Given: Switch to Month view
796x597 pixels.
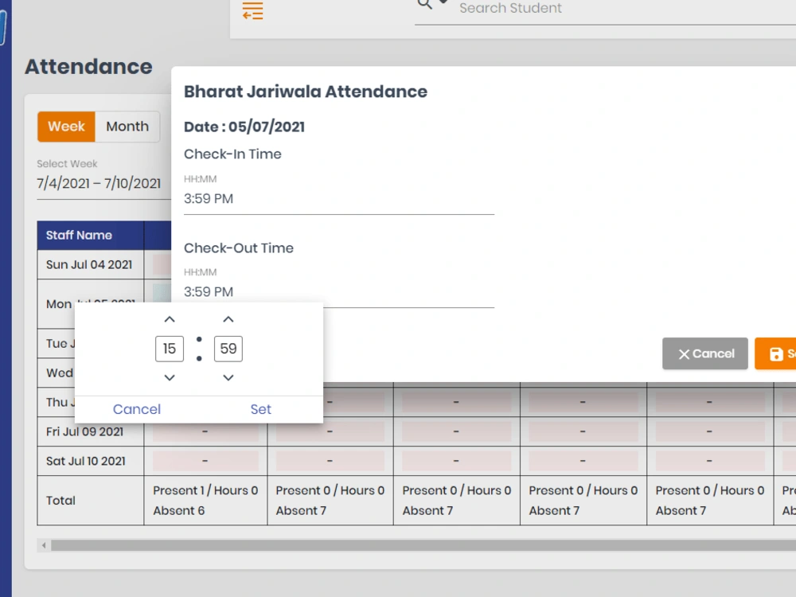Looking at the screenshot, I should pos(127,127).
